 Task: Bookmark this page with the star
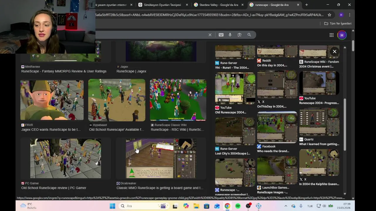[x=329, y=15]
